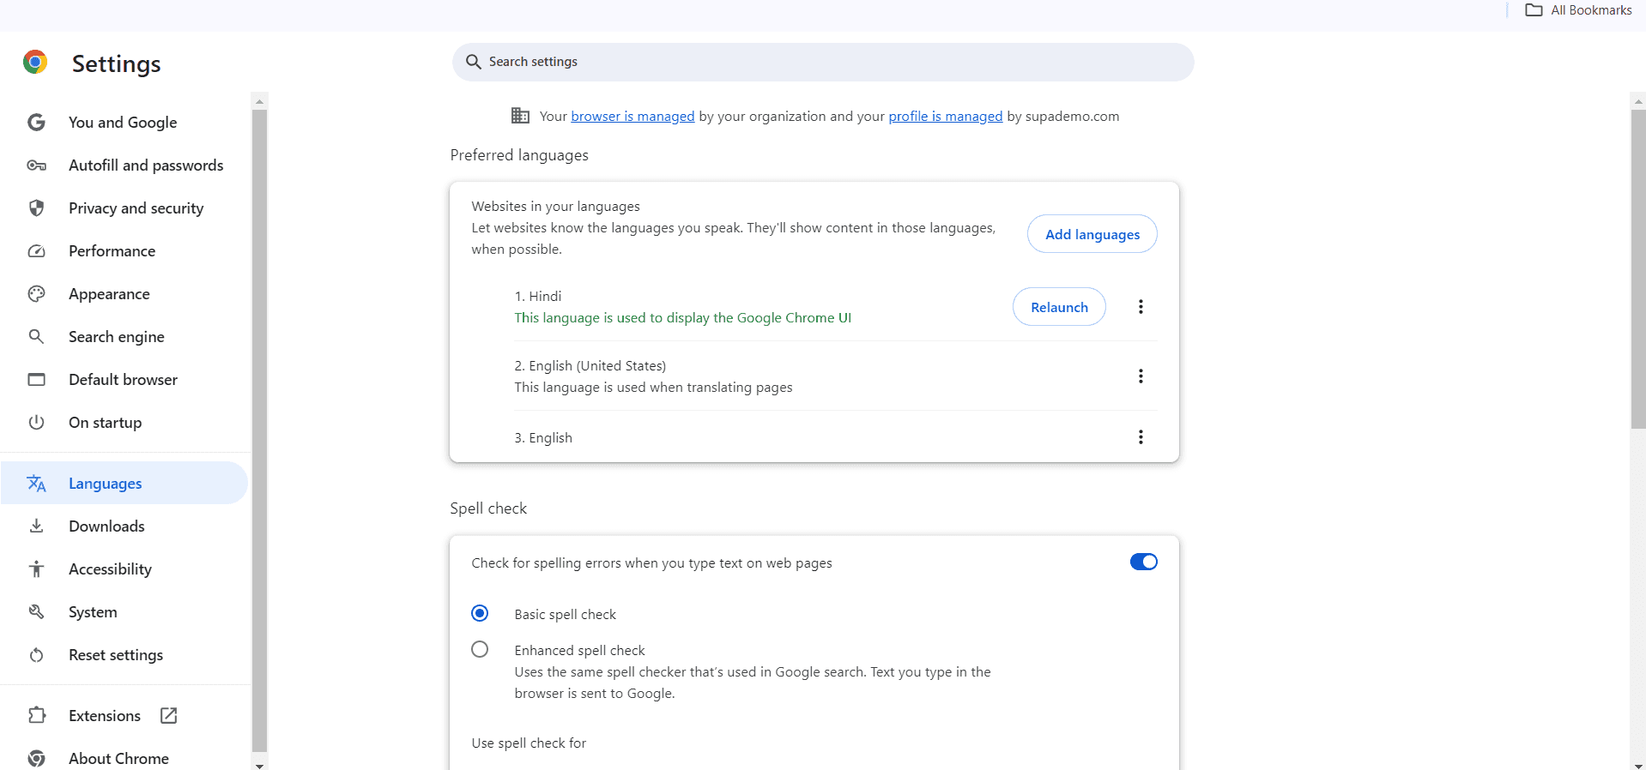
Task: Click the key icon for Autofill and passwords
Action: click(36, 165)
